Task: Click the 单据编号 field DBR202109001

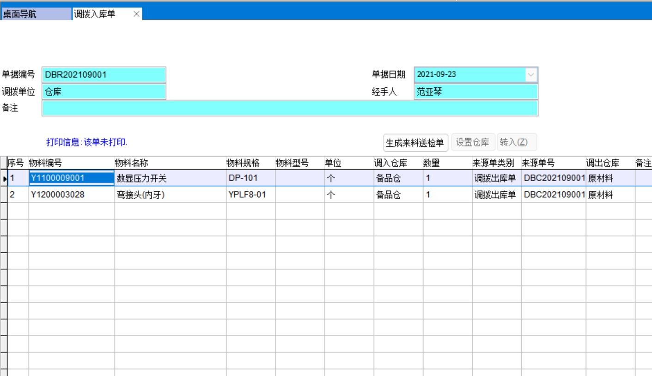Action: point(104,75)
